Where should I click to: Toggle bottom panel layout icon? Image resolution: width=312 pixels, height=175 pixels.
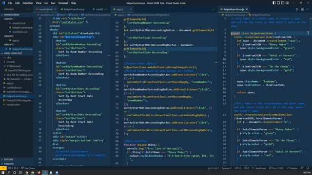tap(278, 3)
